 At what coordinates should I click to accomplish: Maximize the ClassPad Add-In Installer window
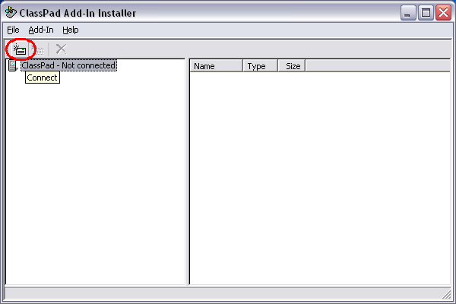click(426, 13)
